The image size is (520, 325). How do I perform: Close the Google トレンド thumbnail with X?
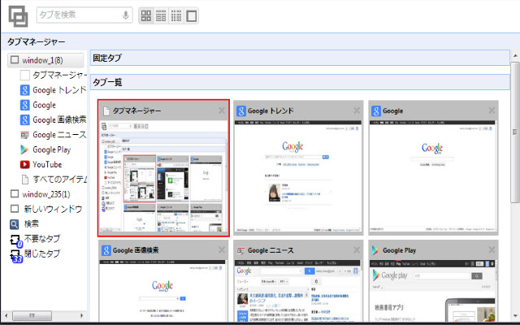point(357,110)
